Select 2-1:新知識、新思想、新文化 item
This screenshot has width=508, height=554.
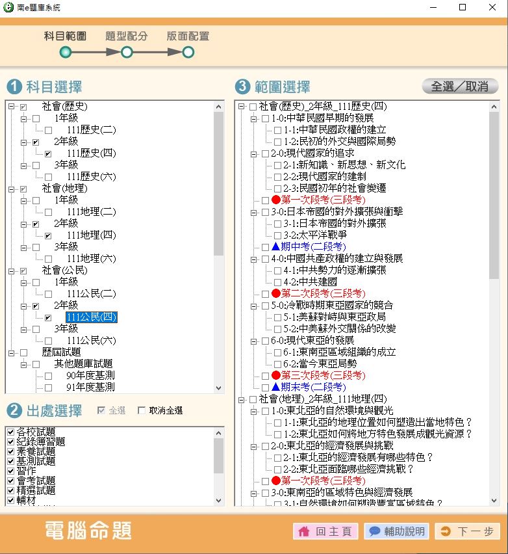pyautogui.click(x=344, y=165)
